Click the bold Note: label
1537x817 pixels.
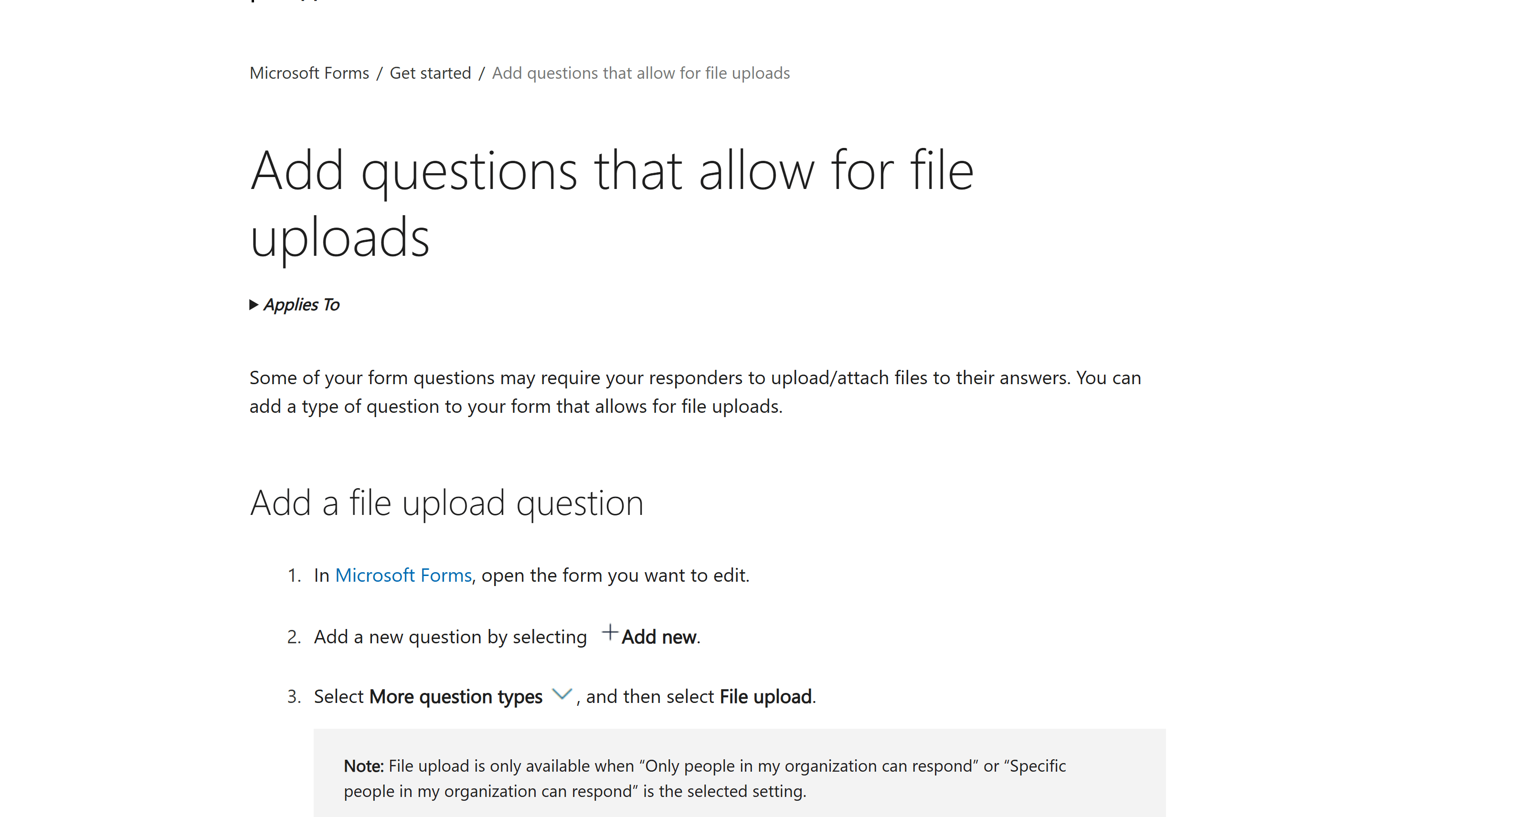pyautogui.click(x=363, y=766)
